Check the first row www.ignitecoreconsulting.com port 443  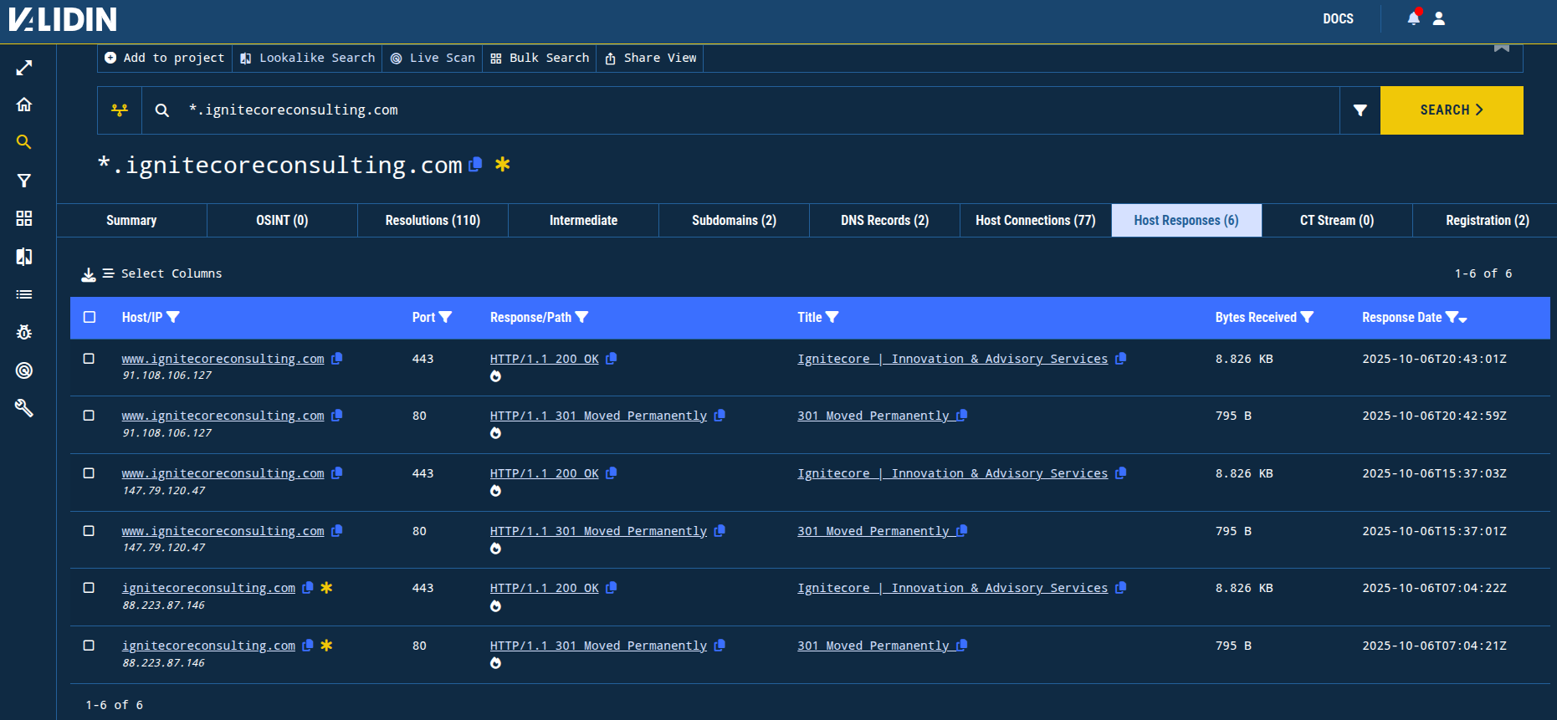click(89, 359)
